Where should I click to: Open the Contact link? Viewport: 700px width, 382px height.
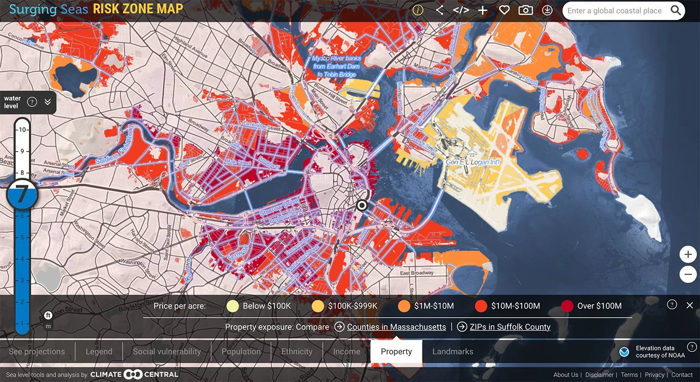682,375
